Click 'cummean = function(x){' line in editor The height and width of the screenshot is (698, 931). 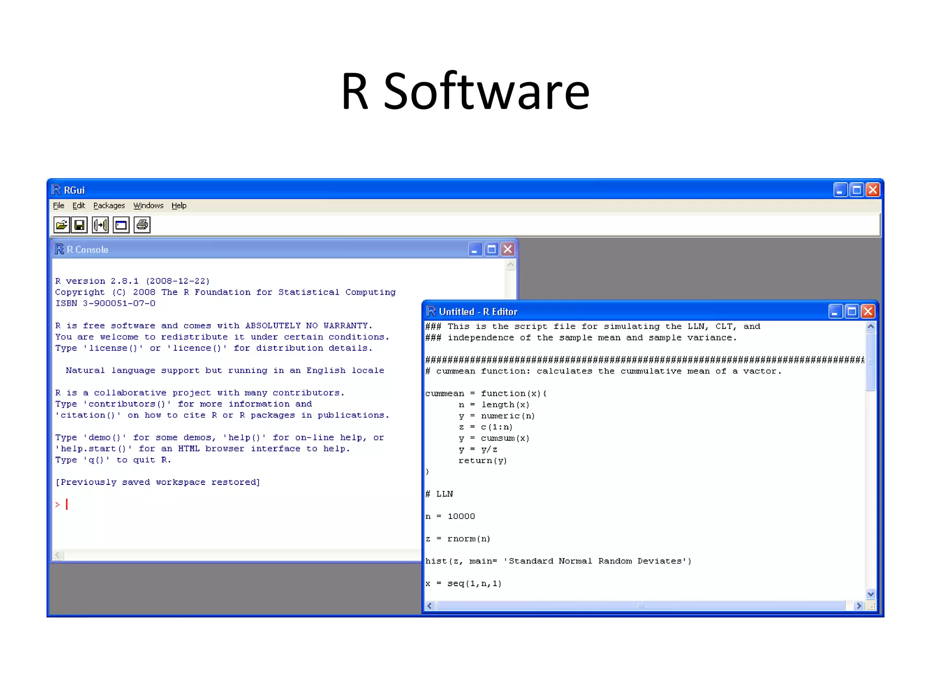point(486,394)
